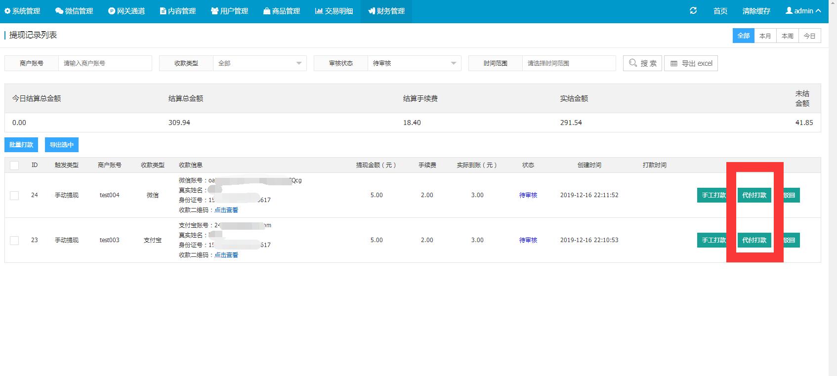Image resolution: width=837 pixels, height=376 pixels.
Task: Click the icon beside 财务管理
Action: 372,11
